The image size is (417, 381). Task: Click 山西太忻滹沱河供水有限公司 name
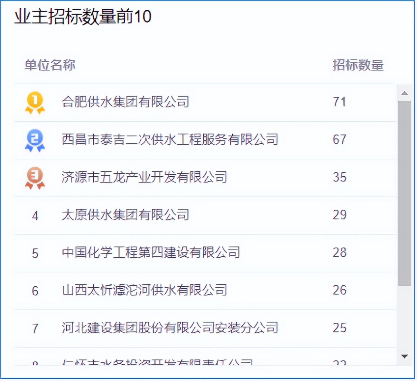(x=145, y=290)
